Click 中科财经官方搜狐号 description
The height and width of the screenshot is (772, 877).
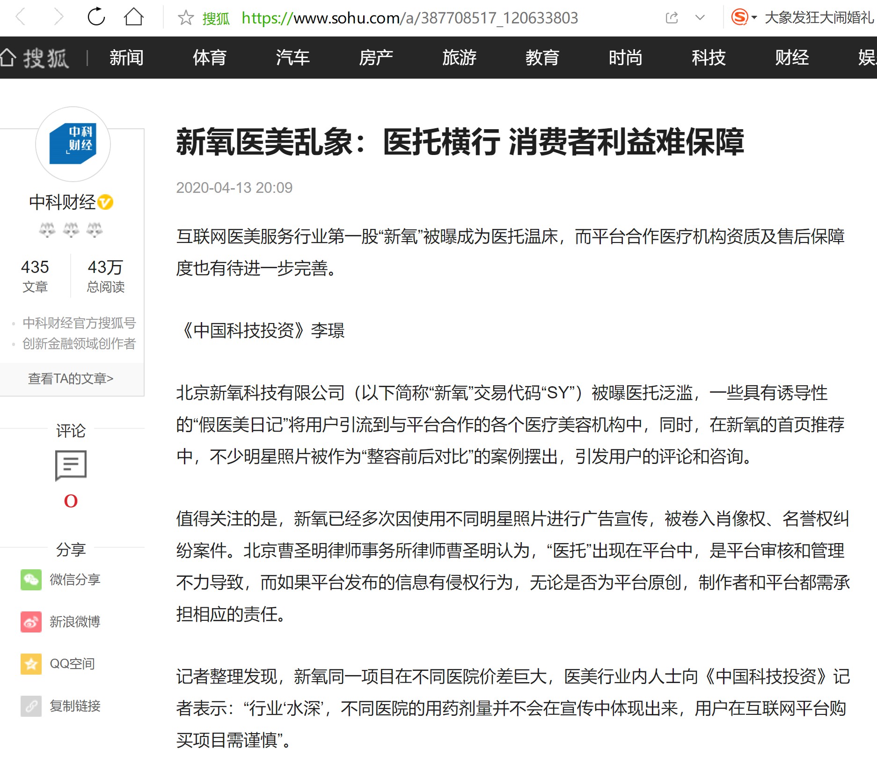coord(79,323)
